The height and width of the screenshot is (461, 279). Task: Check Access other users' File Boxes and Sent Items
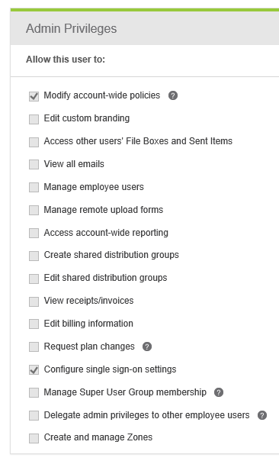click(34, 142)
